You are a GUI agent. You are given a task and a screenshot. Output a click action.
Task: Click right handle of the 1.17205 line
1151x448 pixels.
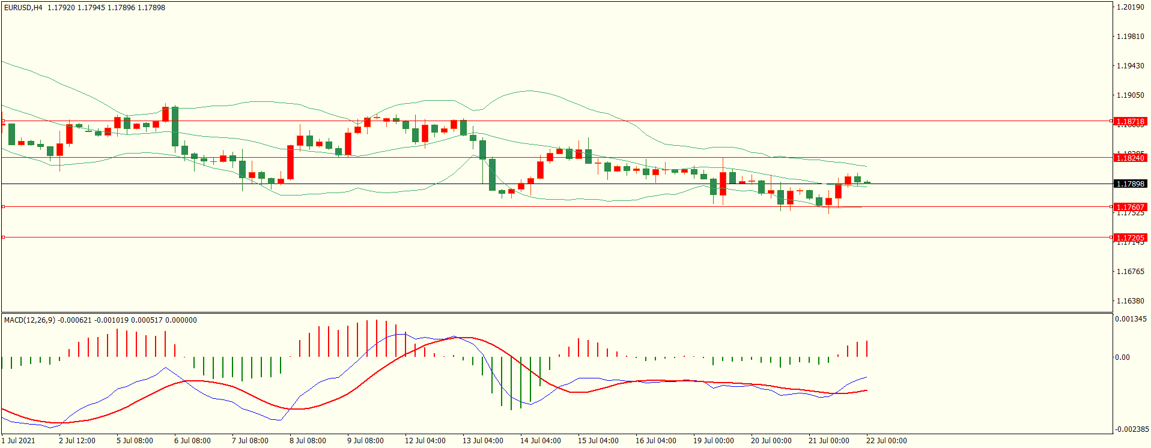(x=1111, y=237)
